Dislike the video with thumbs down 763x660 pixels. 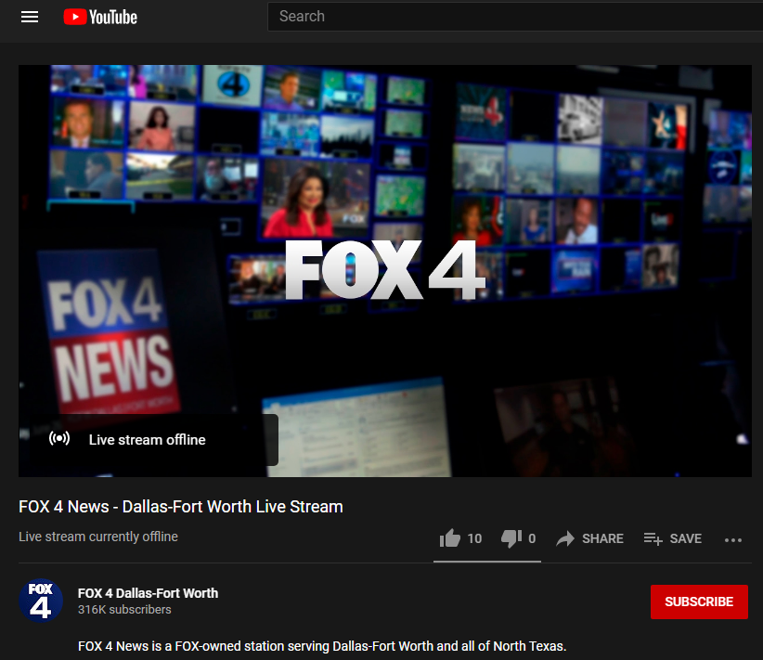(x=519, y=538)
